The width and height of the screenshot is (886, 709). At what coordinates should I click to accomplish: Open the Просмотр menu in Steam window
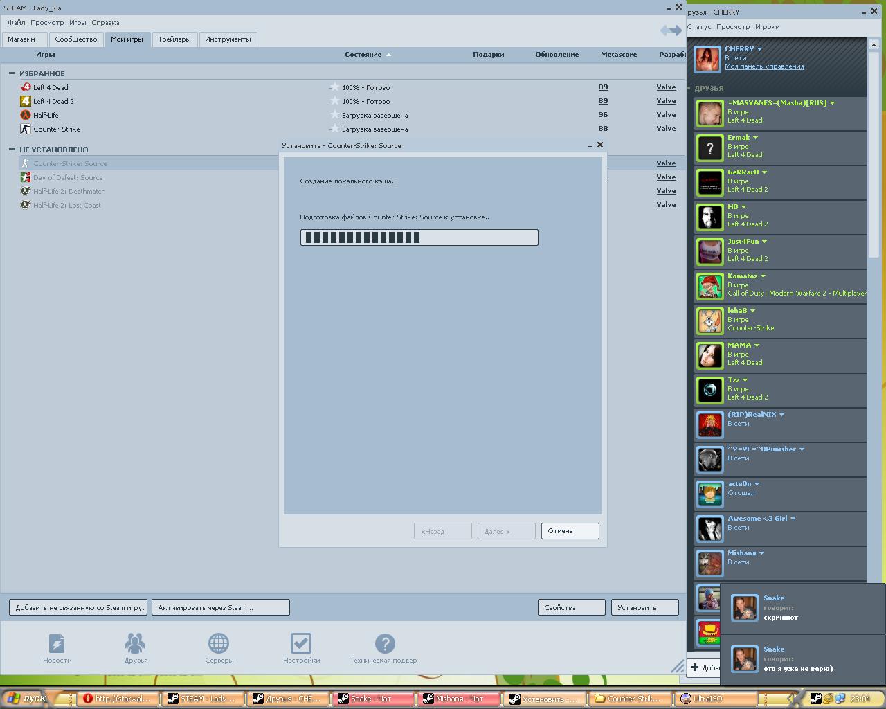click(47, 23)
